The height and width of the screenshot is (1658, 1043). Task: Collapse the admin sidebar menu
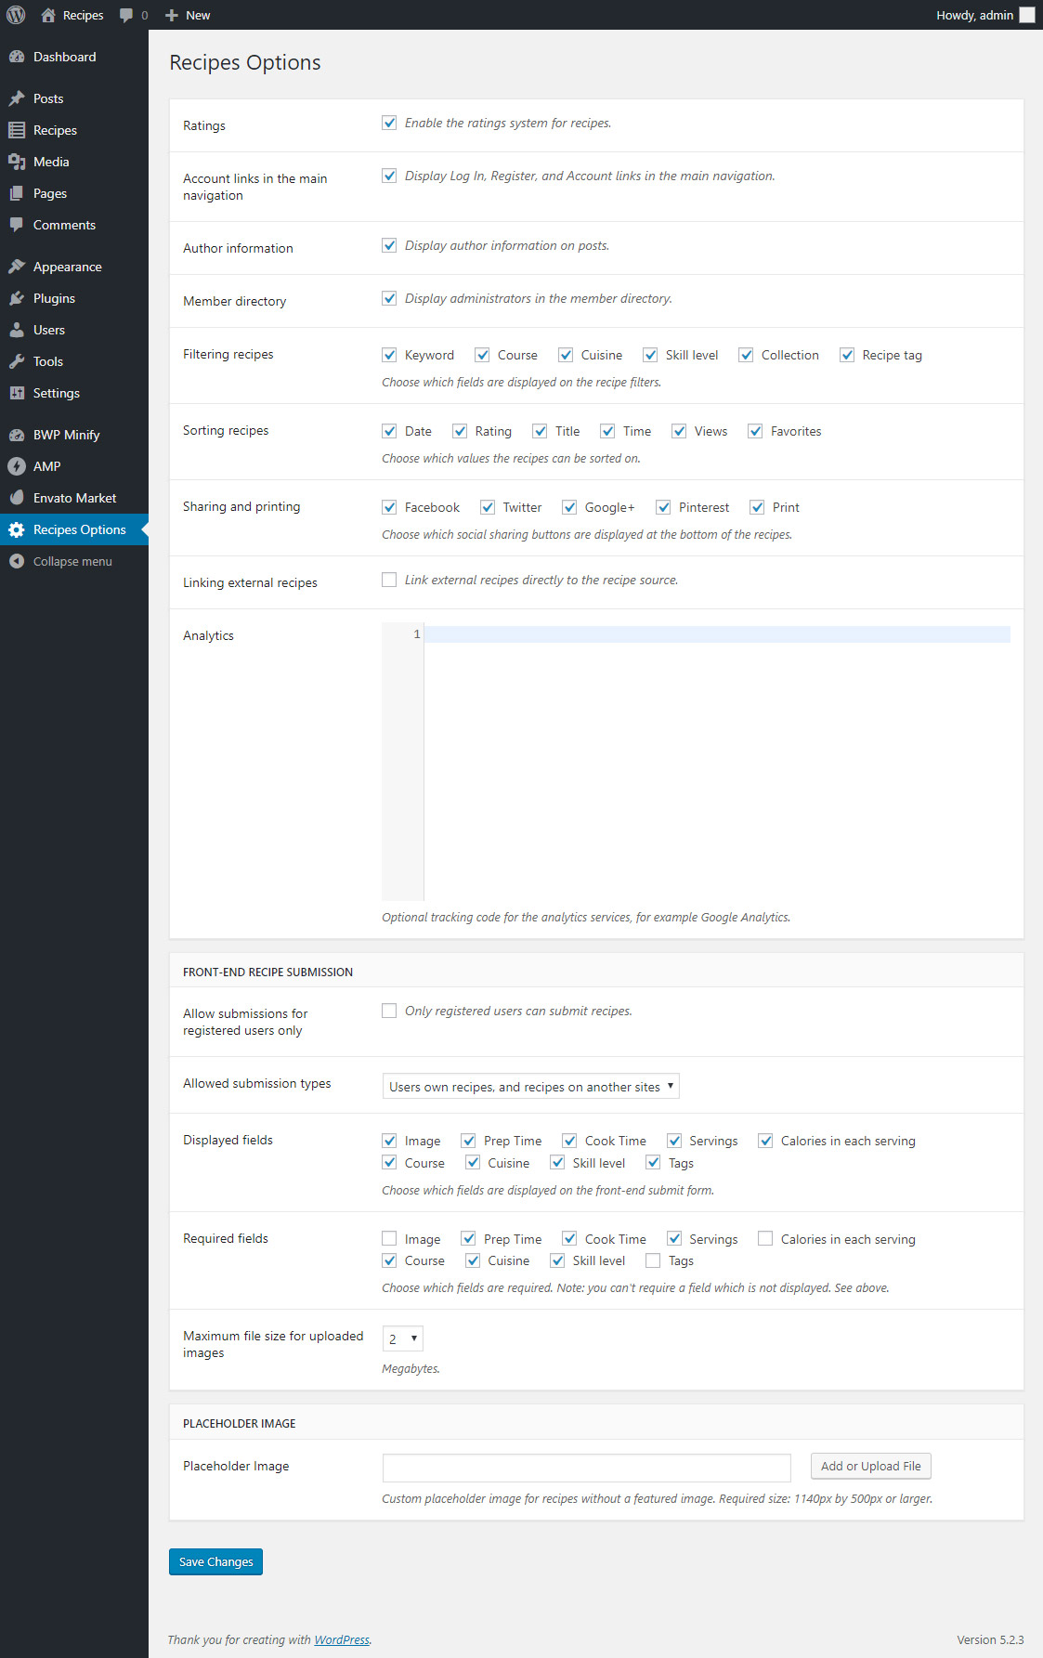[x=72, y=561]
